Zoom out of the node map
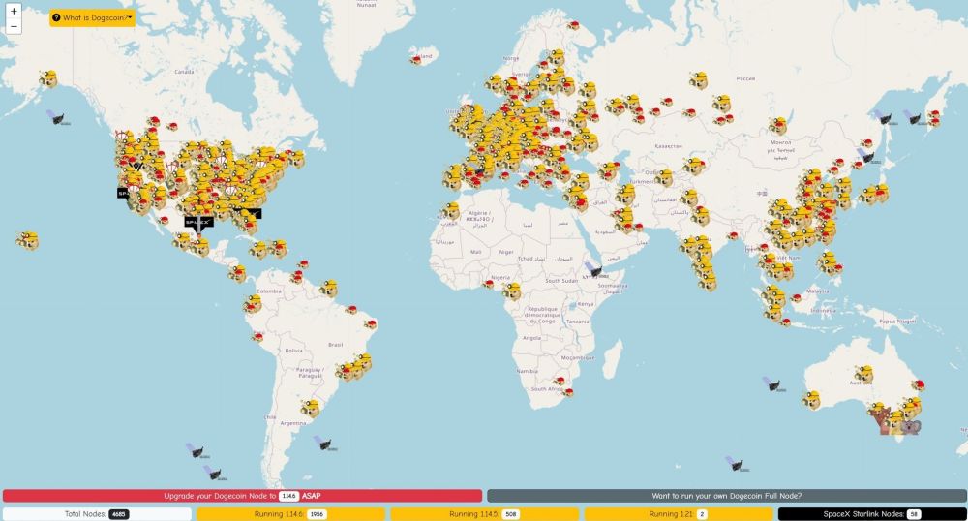 click(14, 26)
